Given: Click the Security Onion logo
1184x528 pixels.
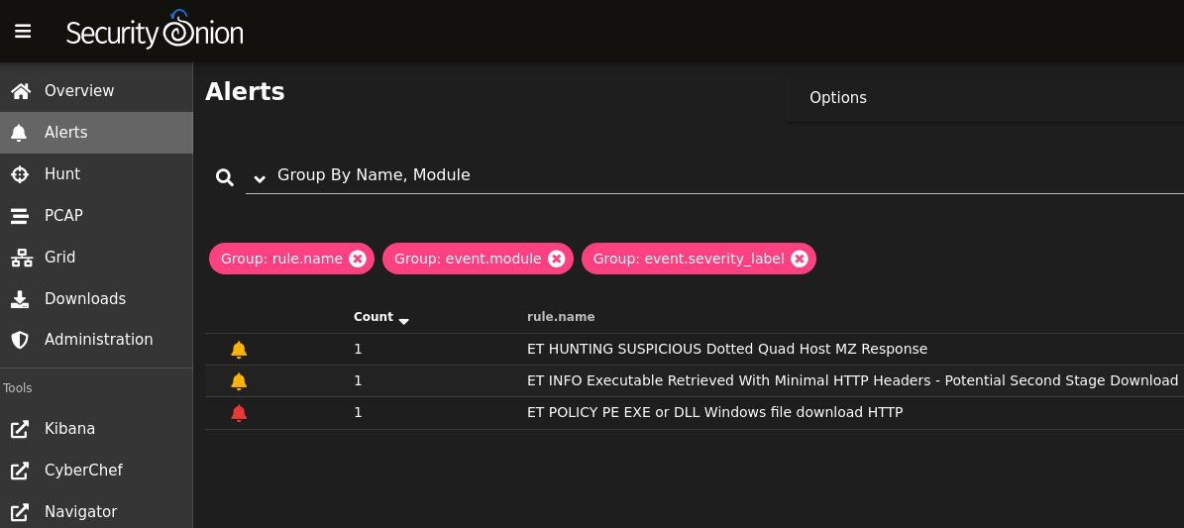Looking at the screenshot, I should [155, 30].
